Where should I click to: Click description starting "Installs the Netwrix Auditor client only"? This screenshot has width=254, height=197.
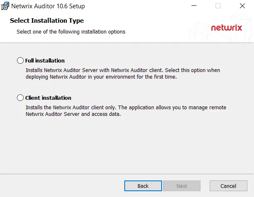(x=126, y=111)
